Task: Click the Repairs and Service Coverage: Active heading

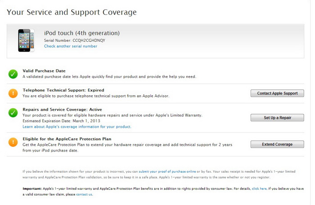Action: (62, 110)
